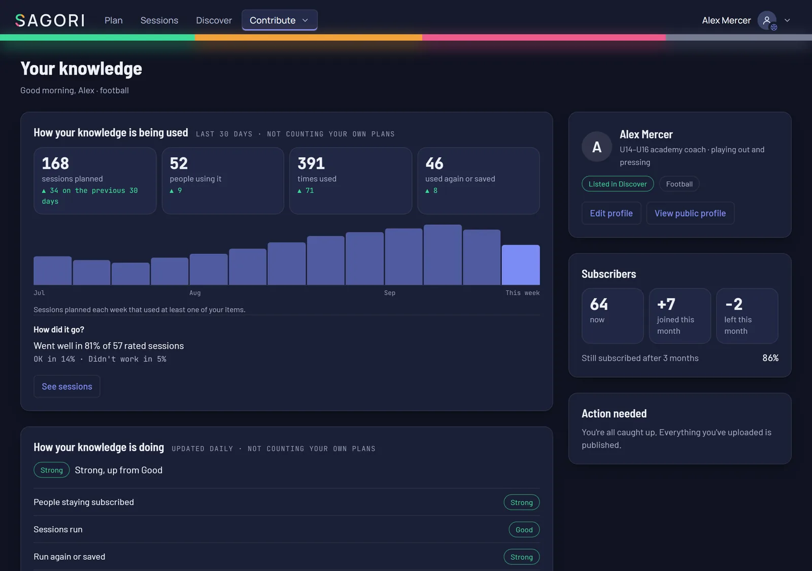The width and height of the screenshot is (812, 571).
Task: Click the Edit profile button
Action: click(x=611, y=213)
